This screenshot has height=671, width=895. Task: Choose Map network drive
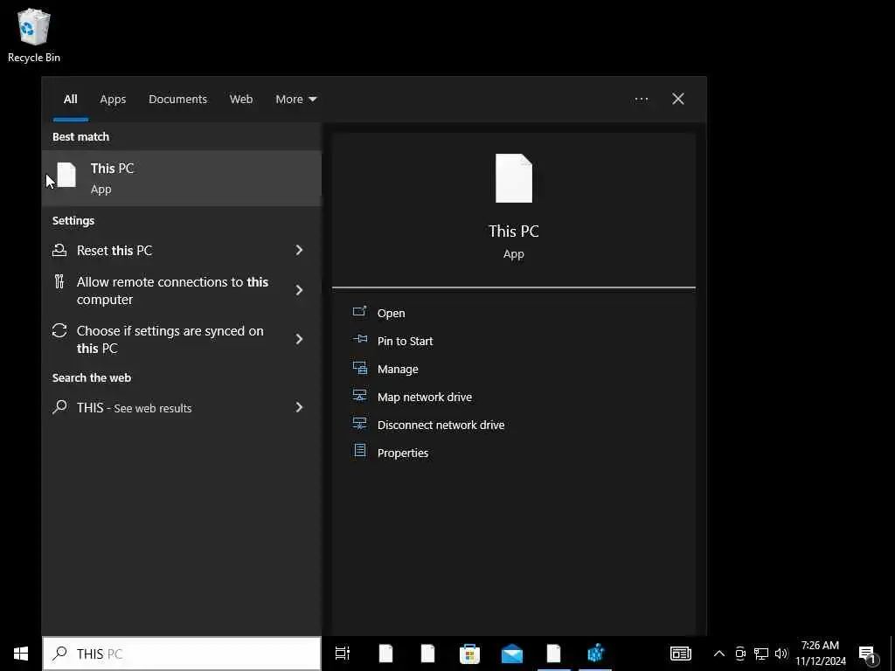pyautogui.click(x=425, y=397)
